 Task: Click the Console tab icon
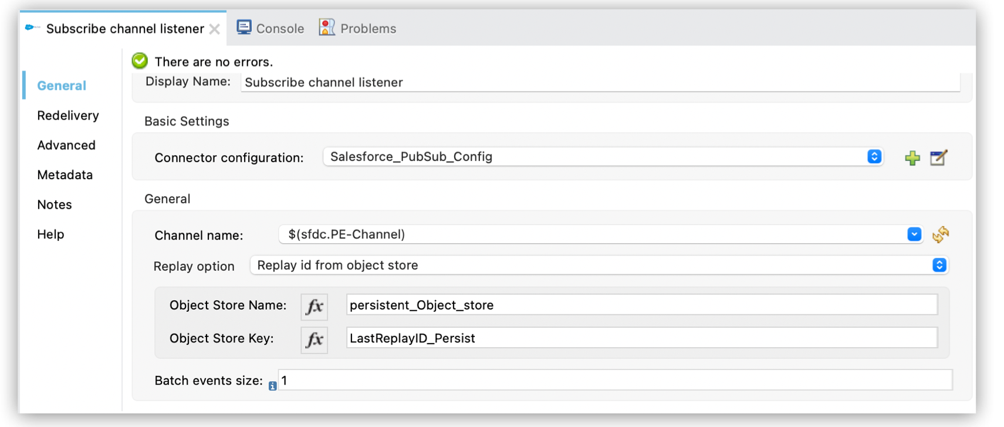point(244,27)
